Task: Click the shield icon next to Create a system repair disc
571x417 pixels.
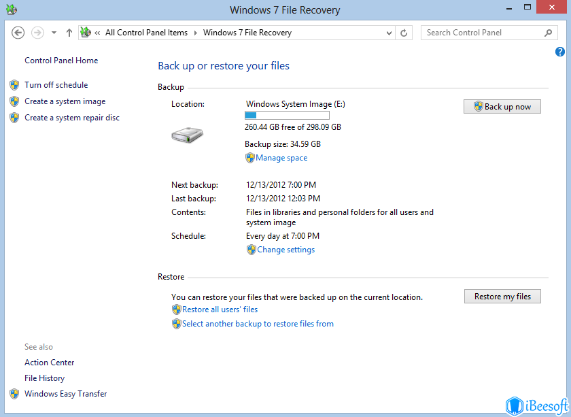Action: (x=14, y=117)
